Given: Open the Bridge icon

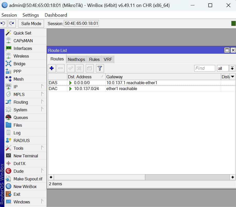Looking at the screenshot, I should pos(8,64).
